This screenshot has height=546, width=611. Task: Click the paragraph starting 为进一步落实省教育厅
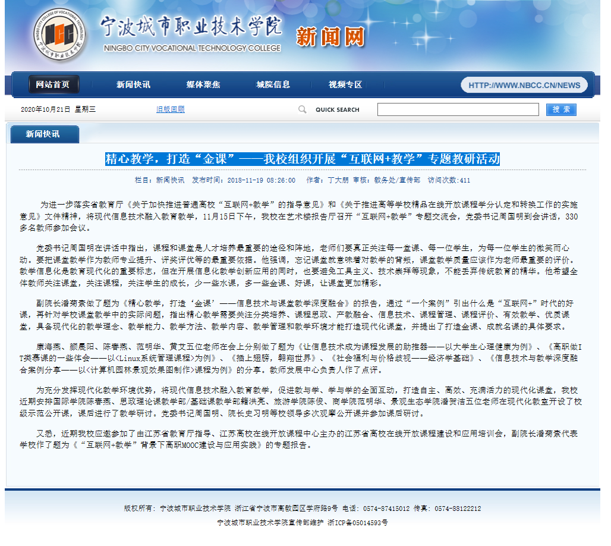[x=300, y=216]
